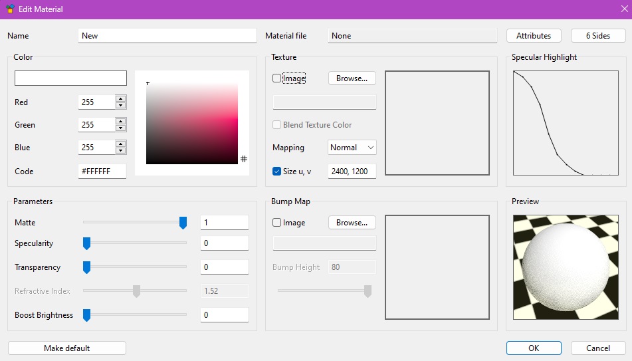Click the Attributes button
This screenshot has height=361, width=632.
[x=534, y=35]
